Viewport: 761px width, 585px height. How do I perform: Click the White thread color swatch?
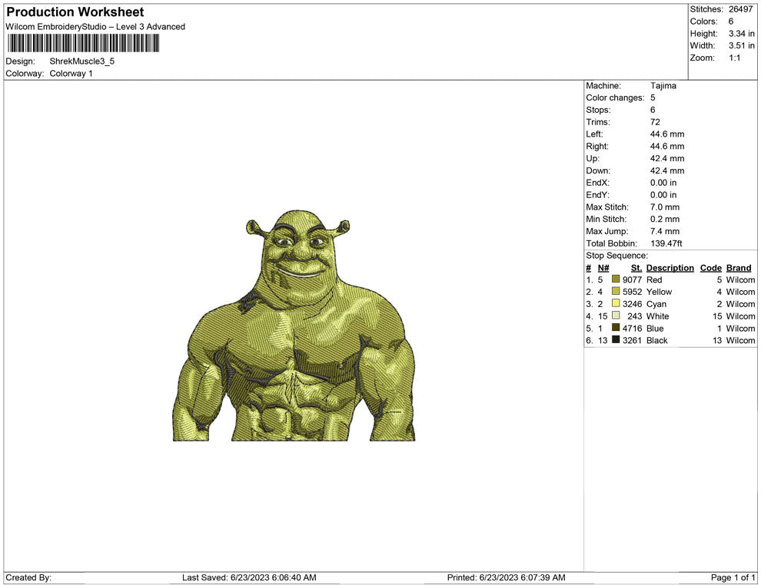tap(616, 316)
